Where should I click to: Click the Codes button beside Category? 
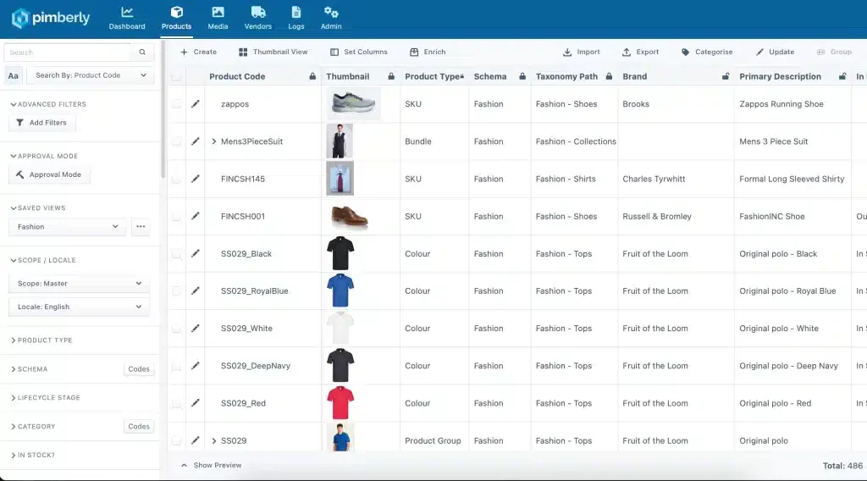pyautogui.click(x=139, y=426)
